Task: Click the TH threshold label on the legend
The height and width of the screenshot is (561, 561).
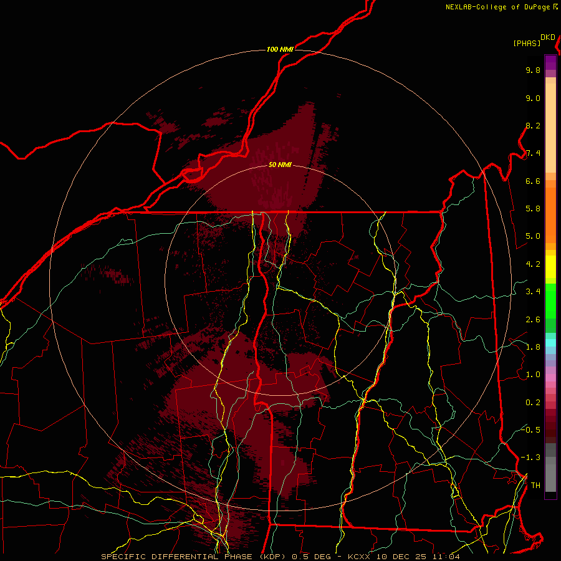Action: tap(535, 486)
